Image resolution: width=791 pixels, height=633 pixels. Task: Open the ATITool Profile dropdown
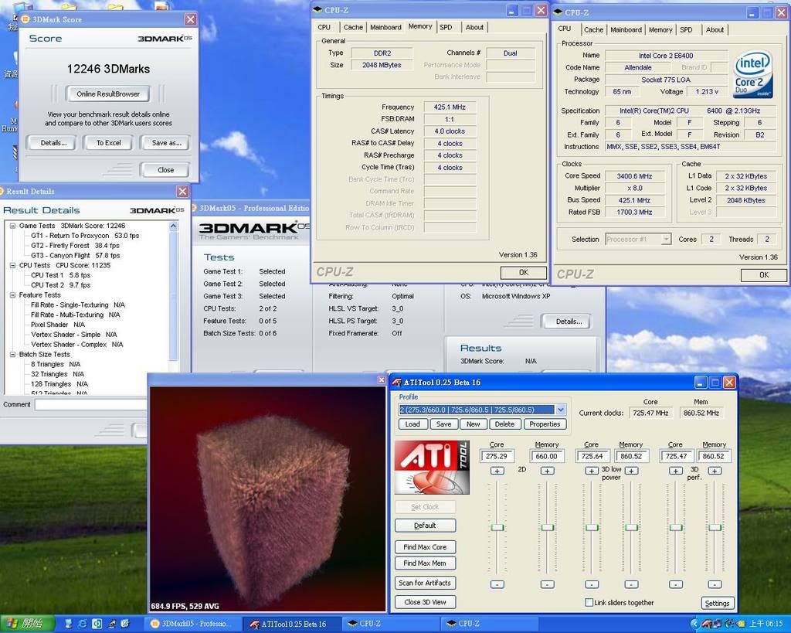click(561, 410)
